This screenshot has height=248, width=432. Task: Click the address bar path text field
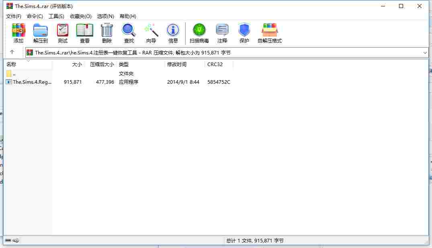(227, 53)
